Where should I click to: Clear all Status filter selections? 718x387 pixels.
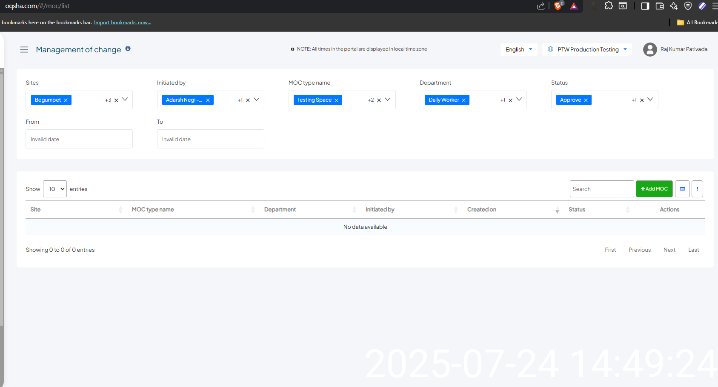pos(642,100)
